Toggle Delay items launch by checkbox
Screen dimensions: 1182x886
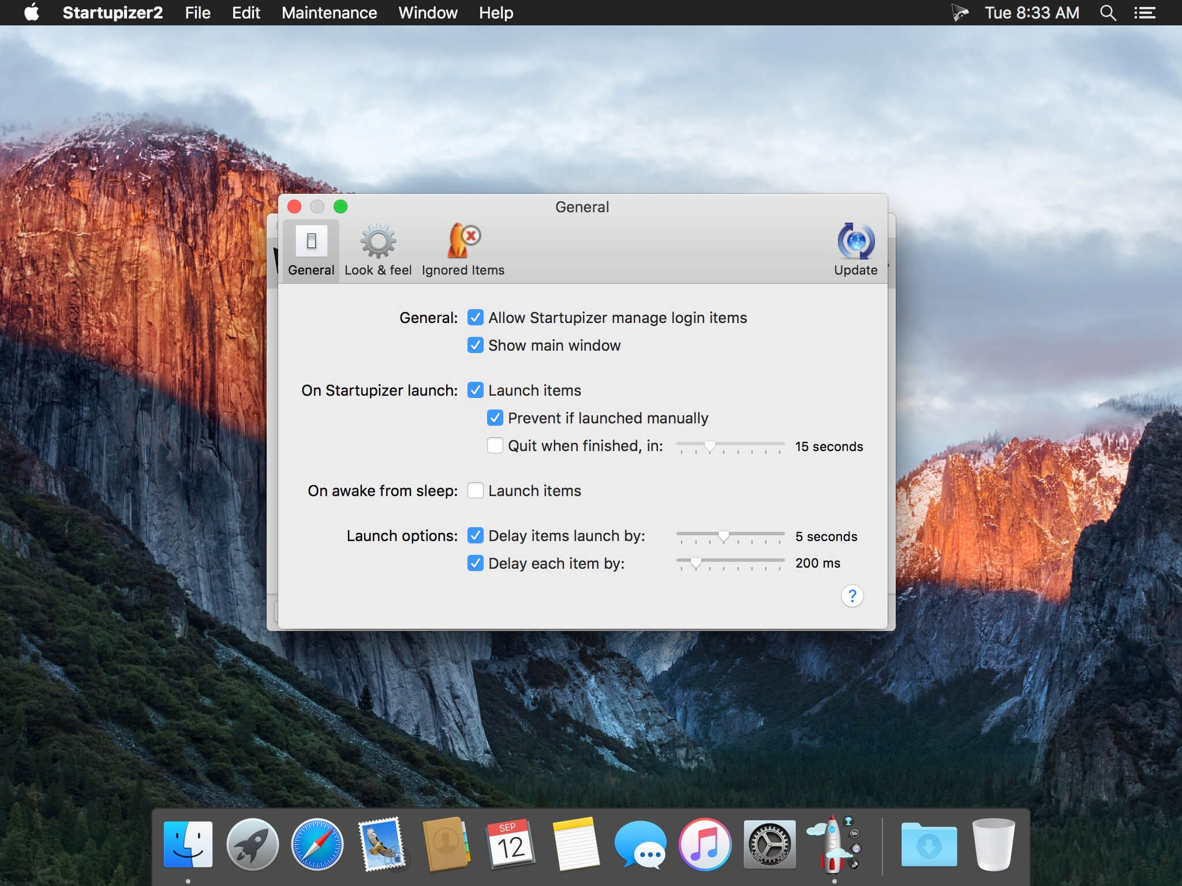[x=475, y=535]
